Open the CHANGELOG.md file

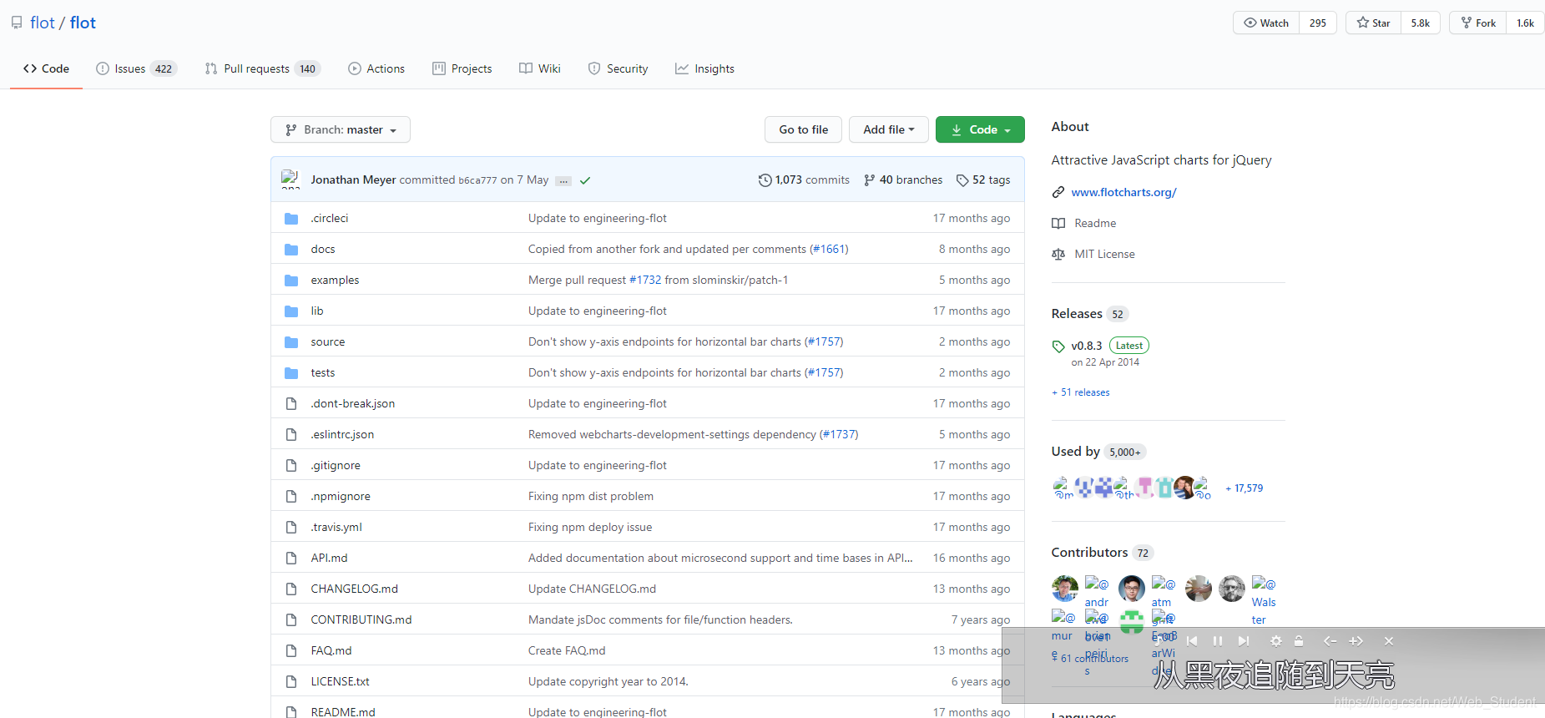click(x=355, y=589)
